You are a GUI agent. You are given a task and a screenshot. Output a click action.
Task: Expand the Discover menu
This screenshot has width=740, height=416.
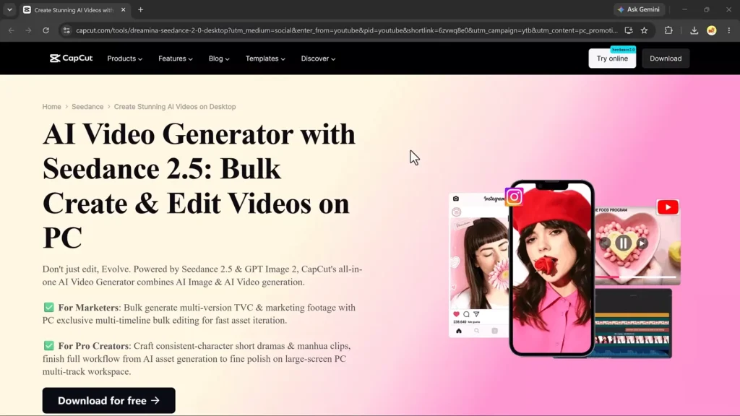coord(318,58)
